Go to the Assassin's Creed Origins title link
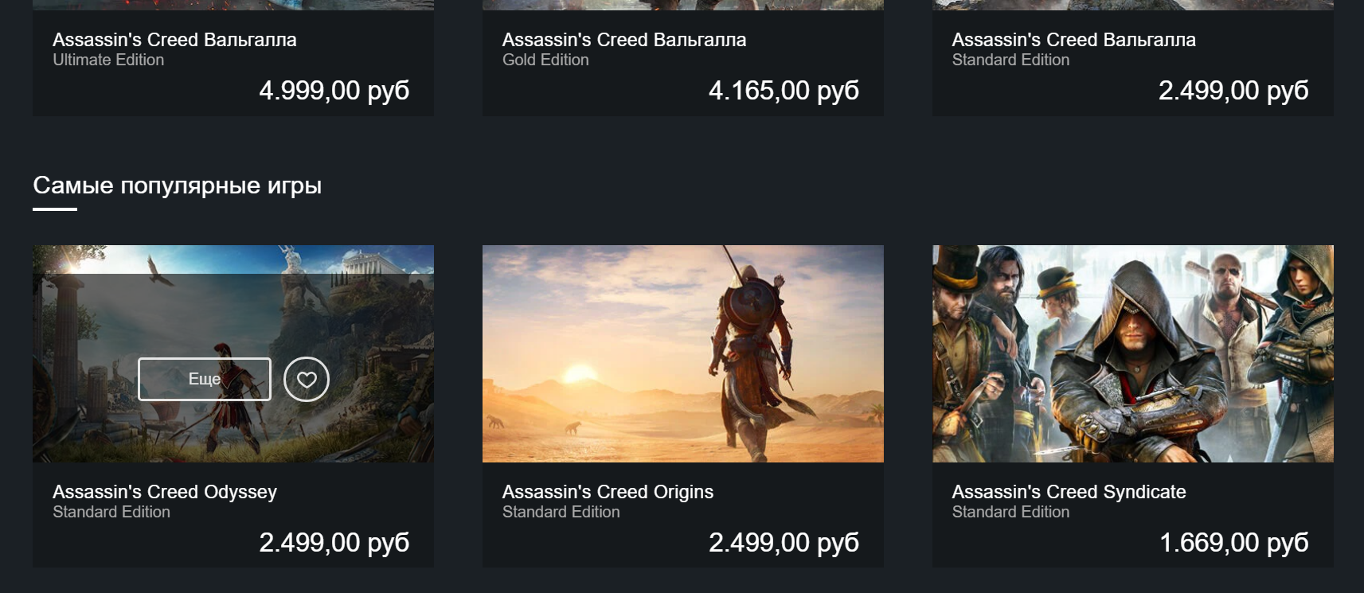This screenshot has height=593, width=1364. 608,492
